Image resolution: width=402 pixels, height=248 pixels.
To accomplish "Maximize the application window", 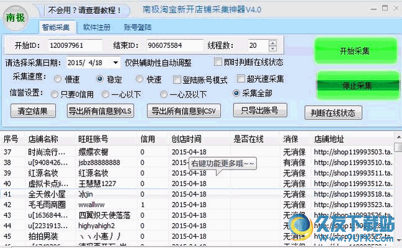I will pos(385,9).
